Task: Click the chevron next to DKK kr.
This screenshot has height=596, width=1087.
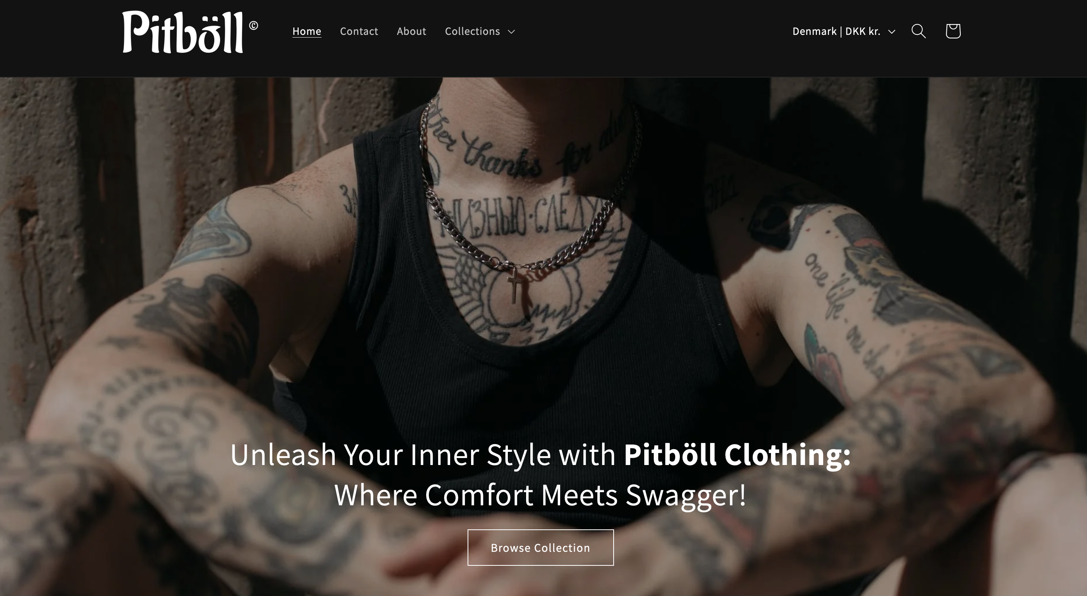Action: [892, 32]
